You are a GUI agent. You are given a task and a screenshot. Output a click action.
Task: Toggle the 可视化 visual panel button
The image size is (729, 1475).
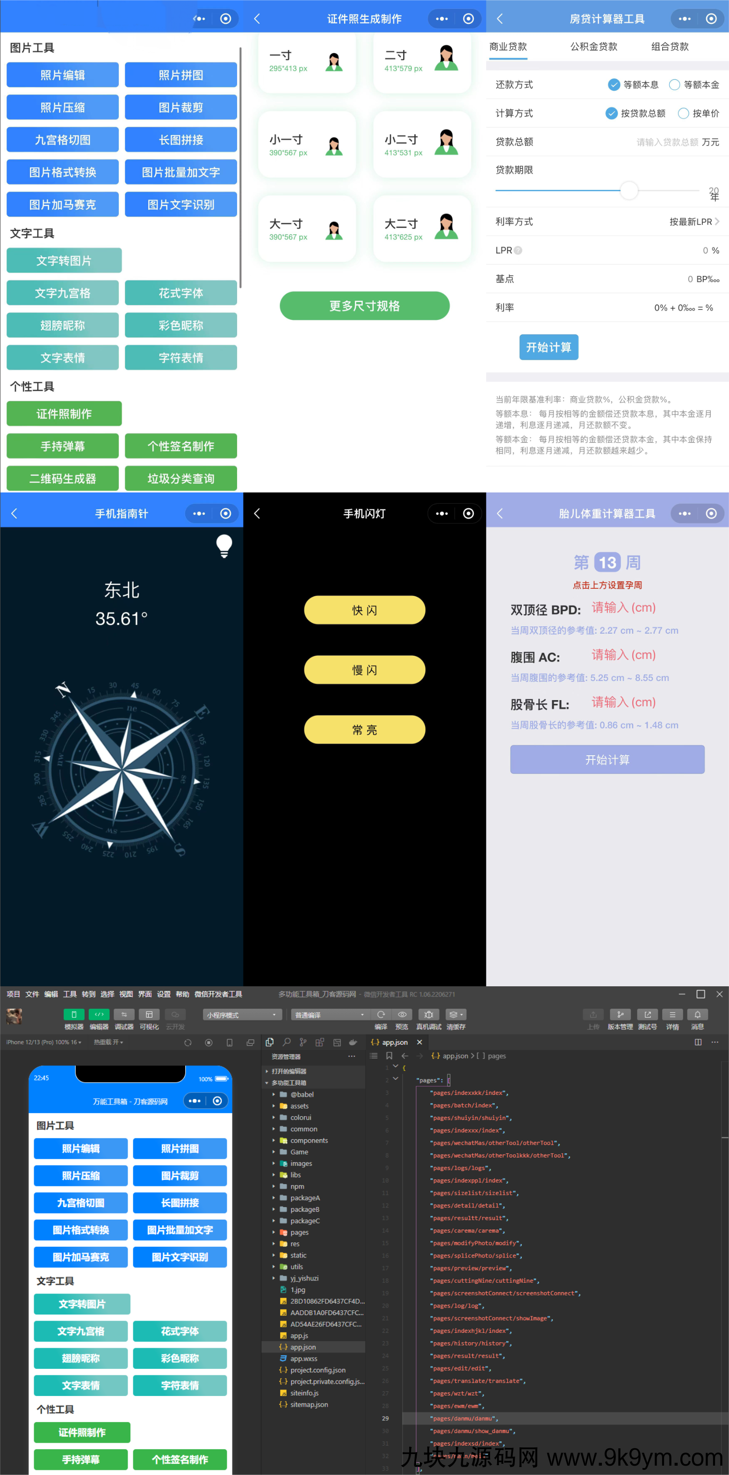149,1014
